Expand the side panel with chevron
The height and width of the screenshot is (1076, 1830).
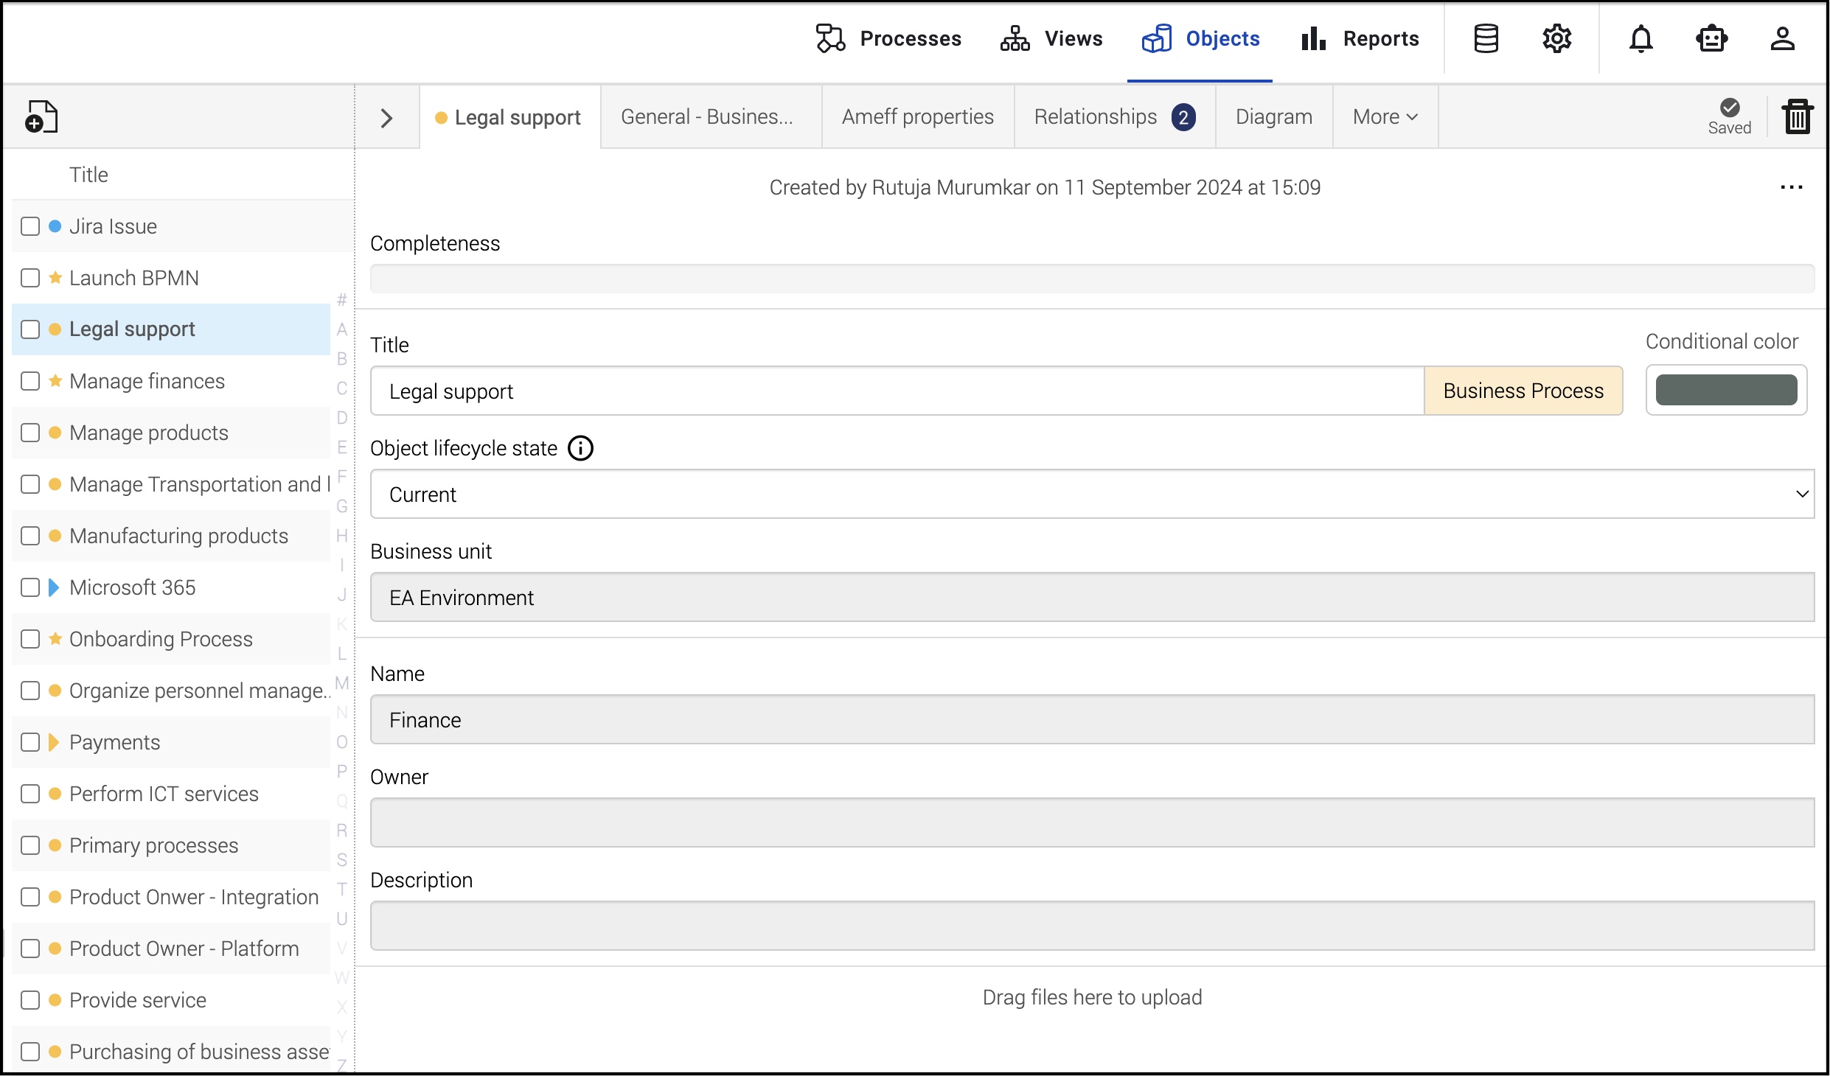[386, 118]
